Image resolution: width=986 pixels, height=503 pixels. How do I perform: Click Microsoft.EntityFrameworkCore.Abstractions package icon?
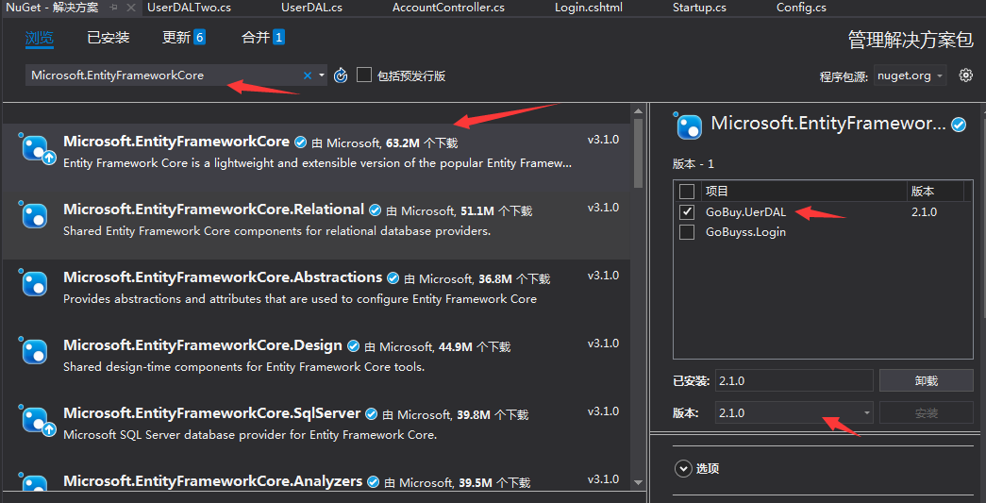click(x=35, y=283)
